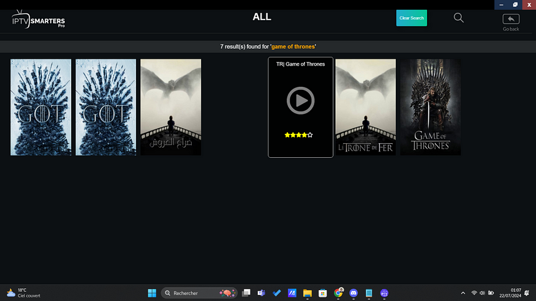Open the Windows Start menu
This screenshot has width=536, height=301.
[x=152, y=293]
